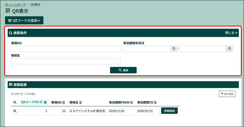Screen dimensions: 244x127
Task: Click the 現場名 input field
Action: click(66, 61)
